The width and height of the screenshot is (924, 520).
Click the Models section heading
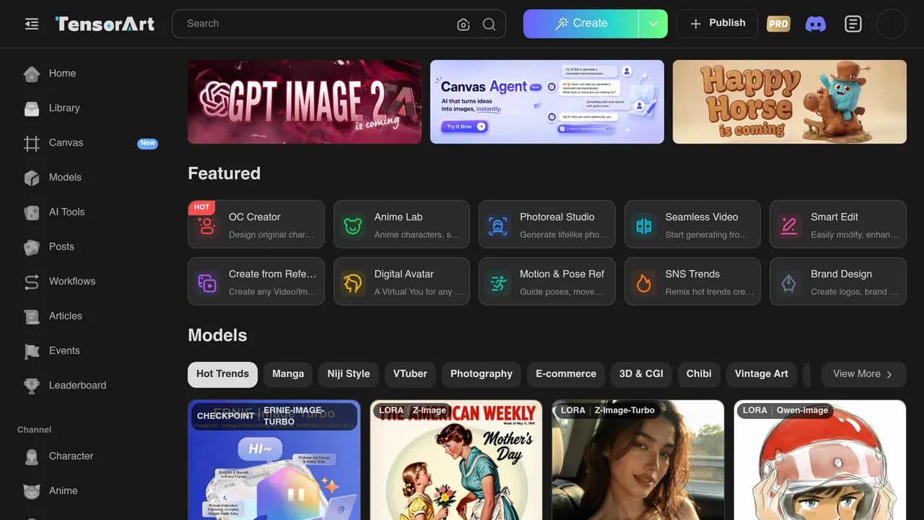[x=217, y=335]
